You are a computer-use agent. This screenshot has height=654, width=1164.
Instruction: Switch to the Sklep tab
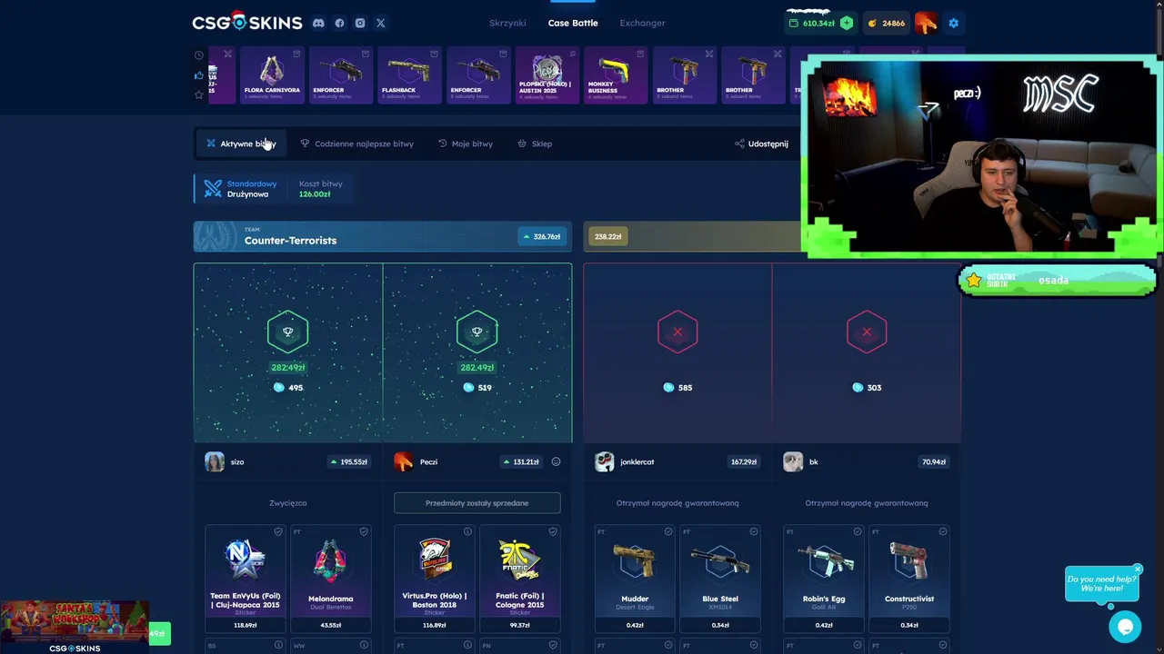click(535, 144)
